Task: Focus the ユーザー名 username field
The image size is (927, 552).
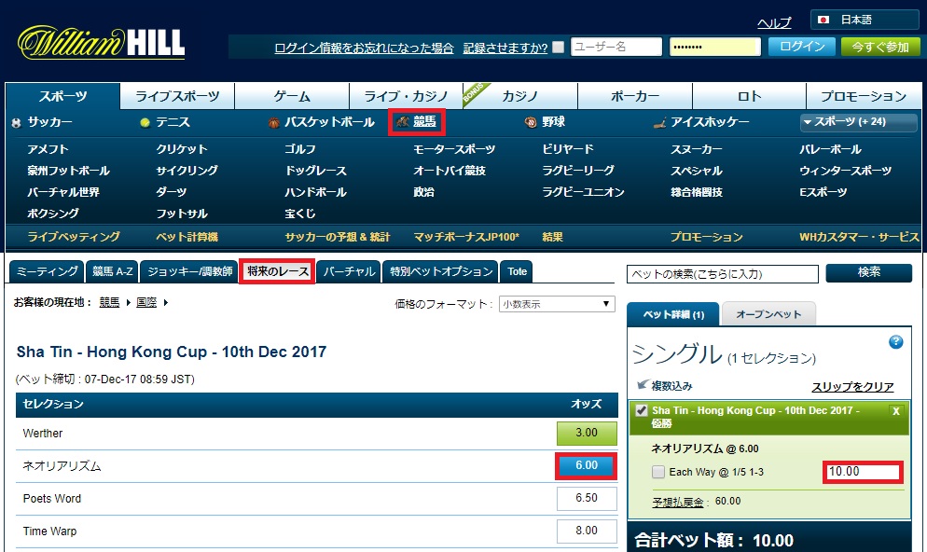Action: [616, 47]
